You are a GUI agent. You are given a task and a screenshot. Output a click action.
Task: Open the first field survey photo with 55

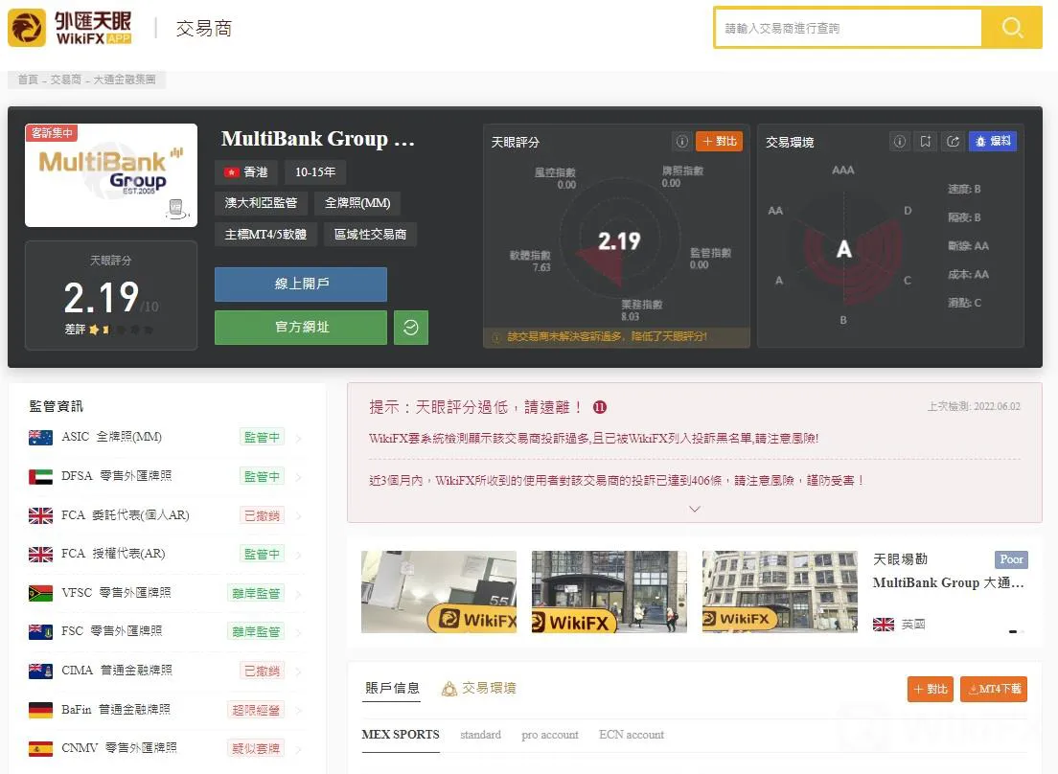pyautogui.click(x=439, y=592)
